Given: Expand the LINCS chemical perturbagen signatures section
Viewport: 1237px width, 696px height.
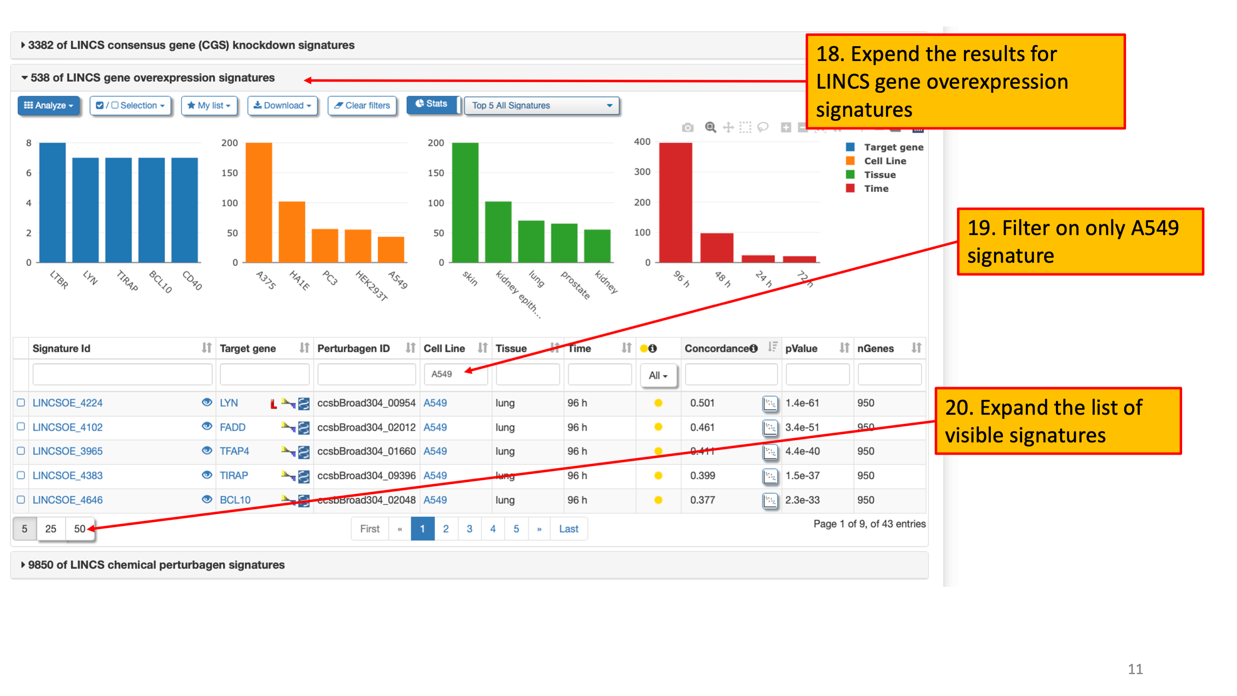Looking at the screenshot, I should pos(156,564).
